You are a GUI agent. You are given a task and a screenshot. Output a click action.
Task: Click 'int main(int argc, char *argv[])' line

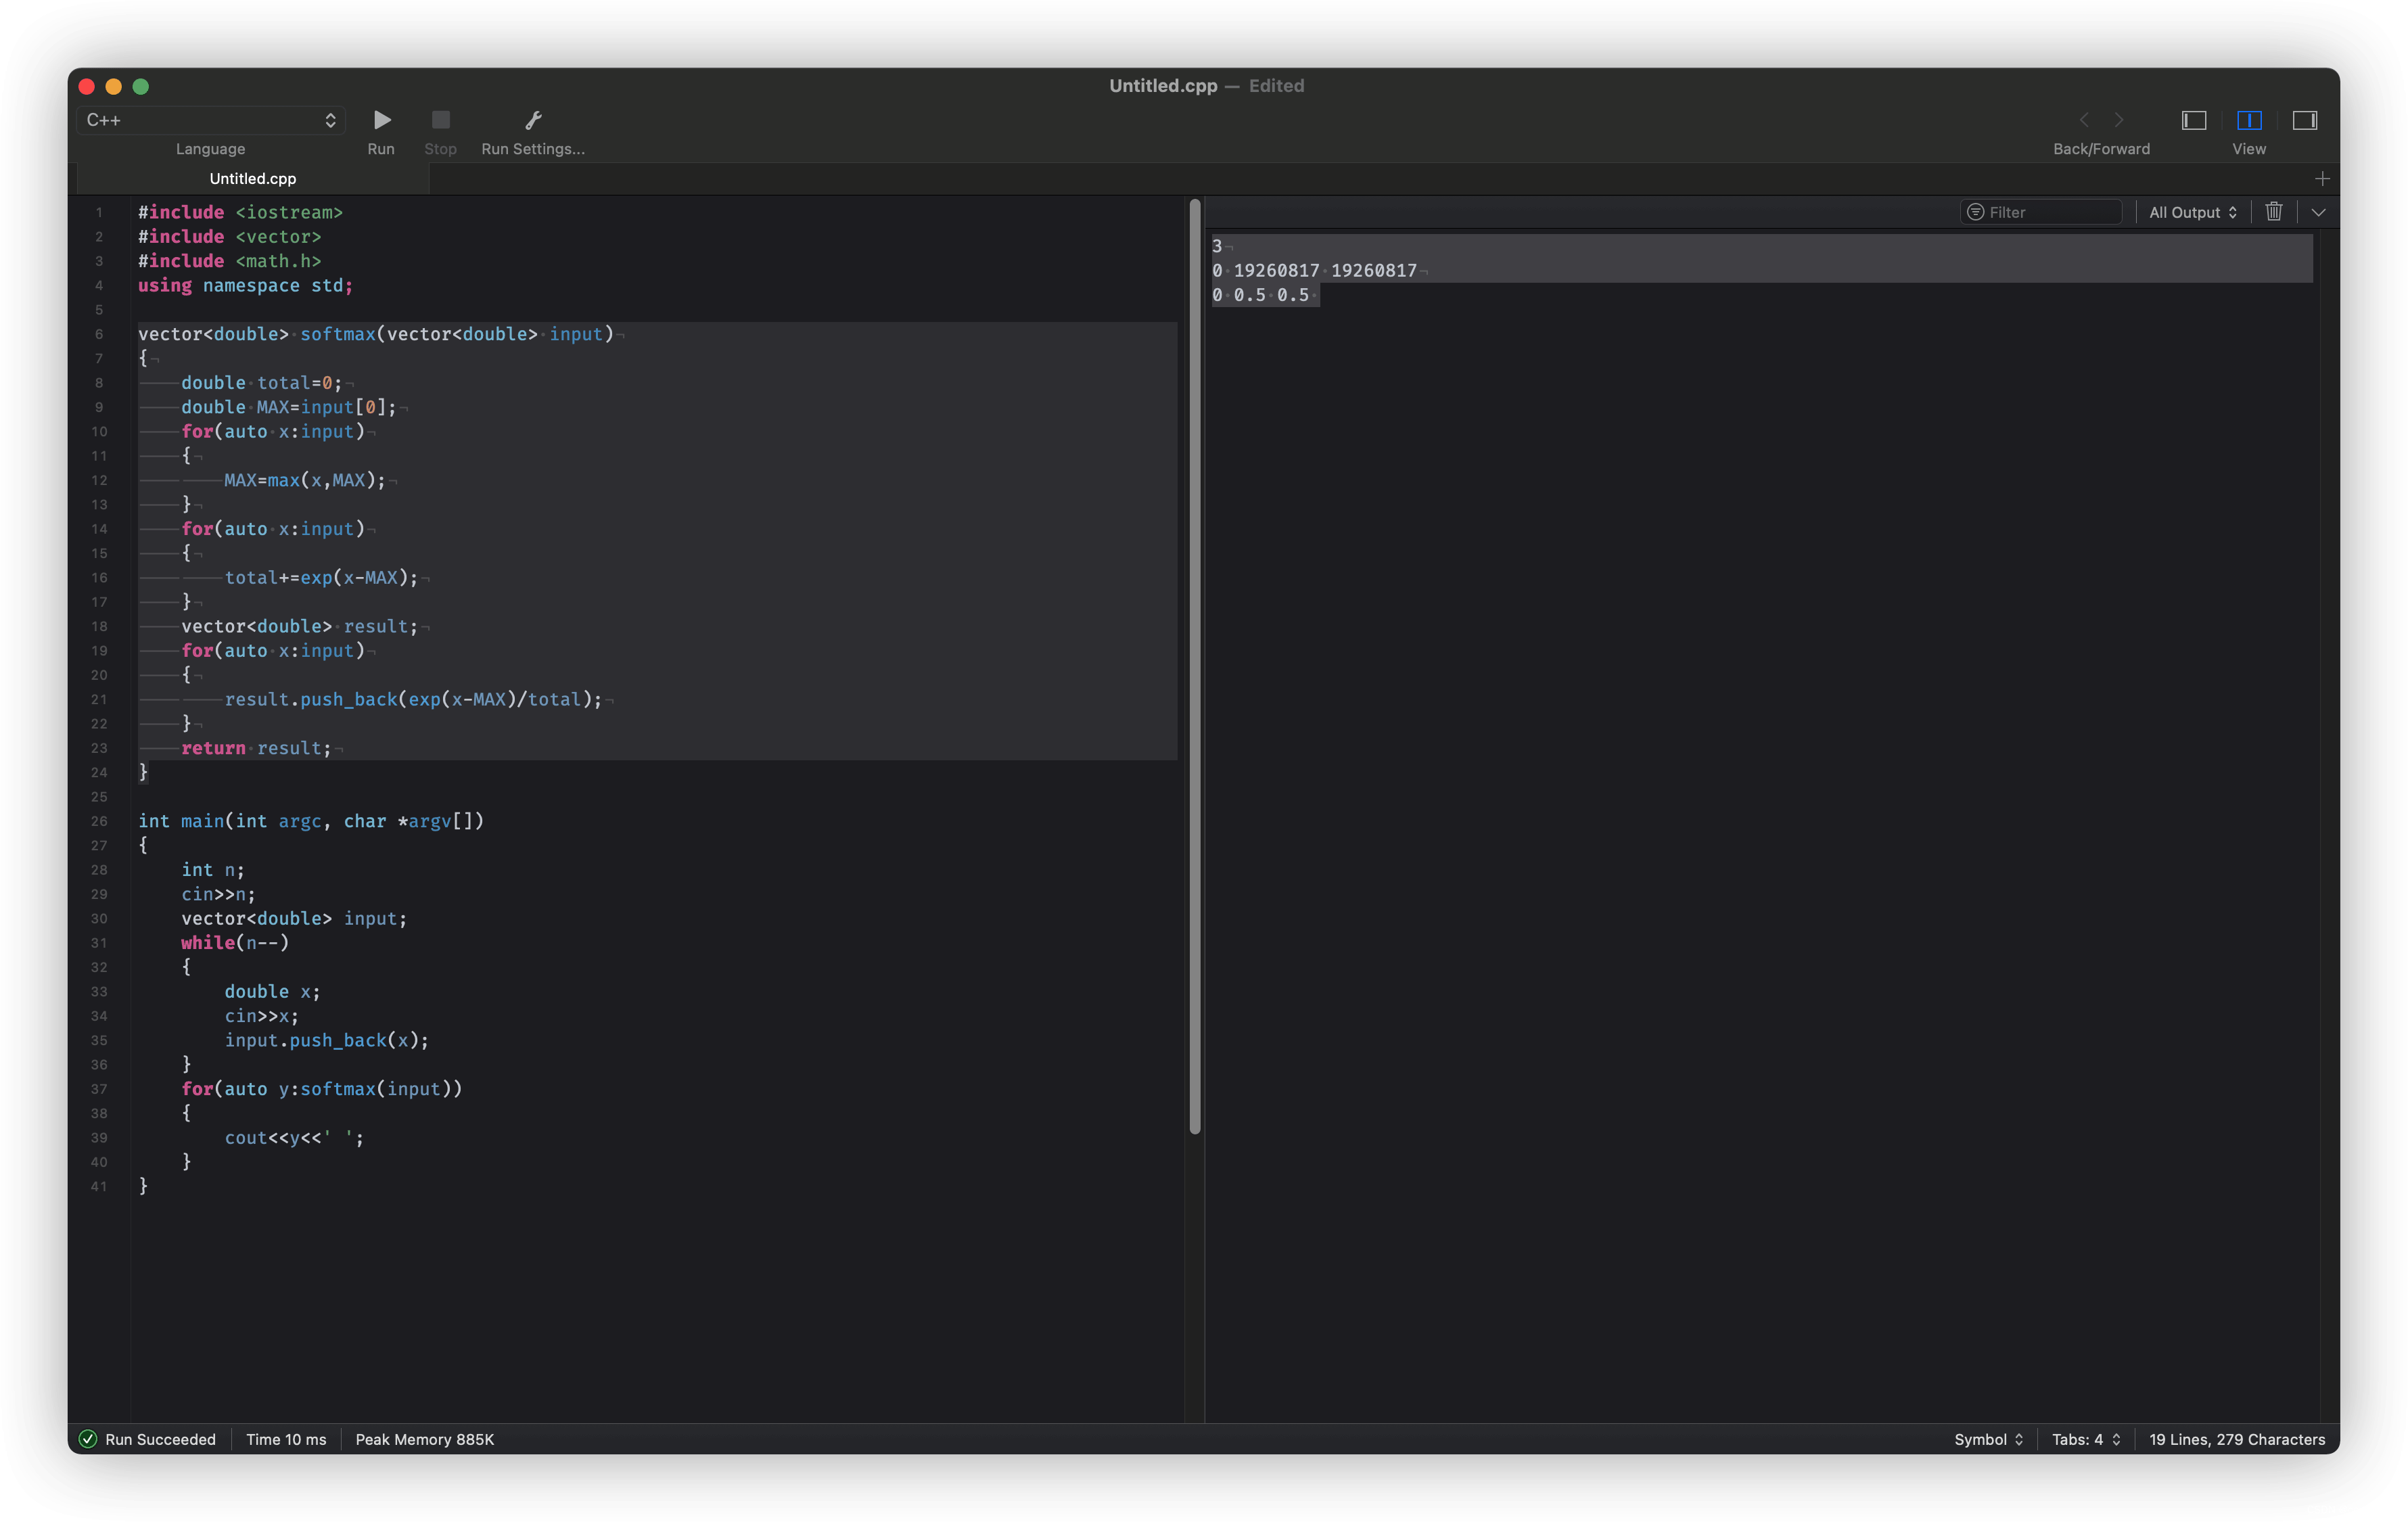tap(311, 821)
